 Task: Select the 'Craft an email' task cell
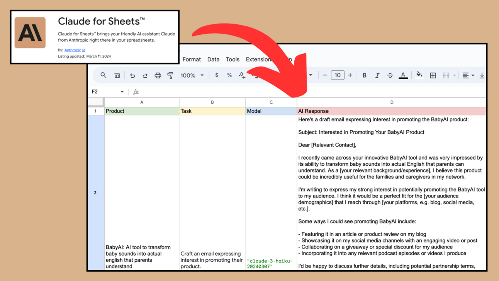pyautogui.click(x=212, y=192)
